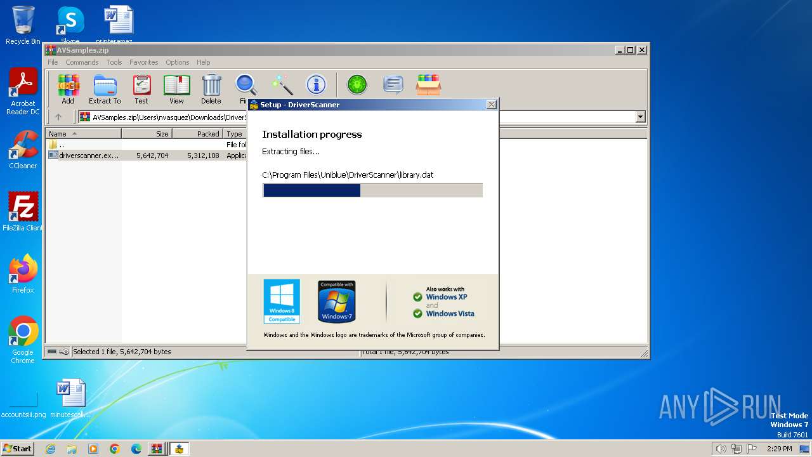Open the Help menu
The width and height of the screenshot is (812, 457).
click(203, 62)
